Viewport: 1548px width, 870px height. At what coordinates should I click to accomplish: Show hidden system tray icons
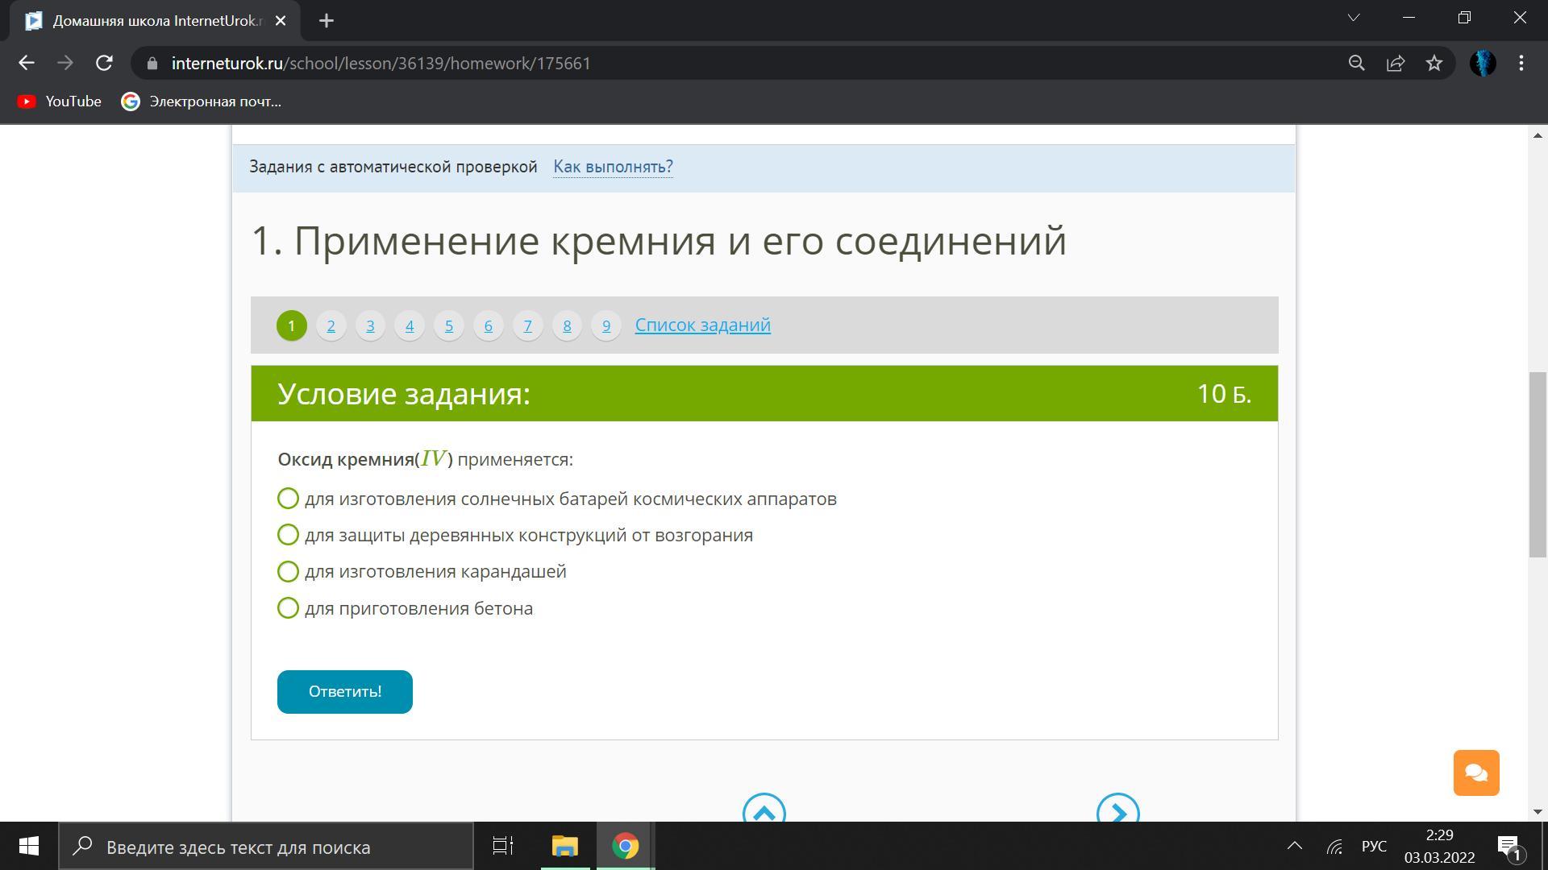(1294, 846)
